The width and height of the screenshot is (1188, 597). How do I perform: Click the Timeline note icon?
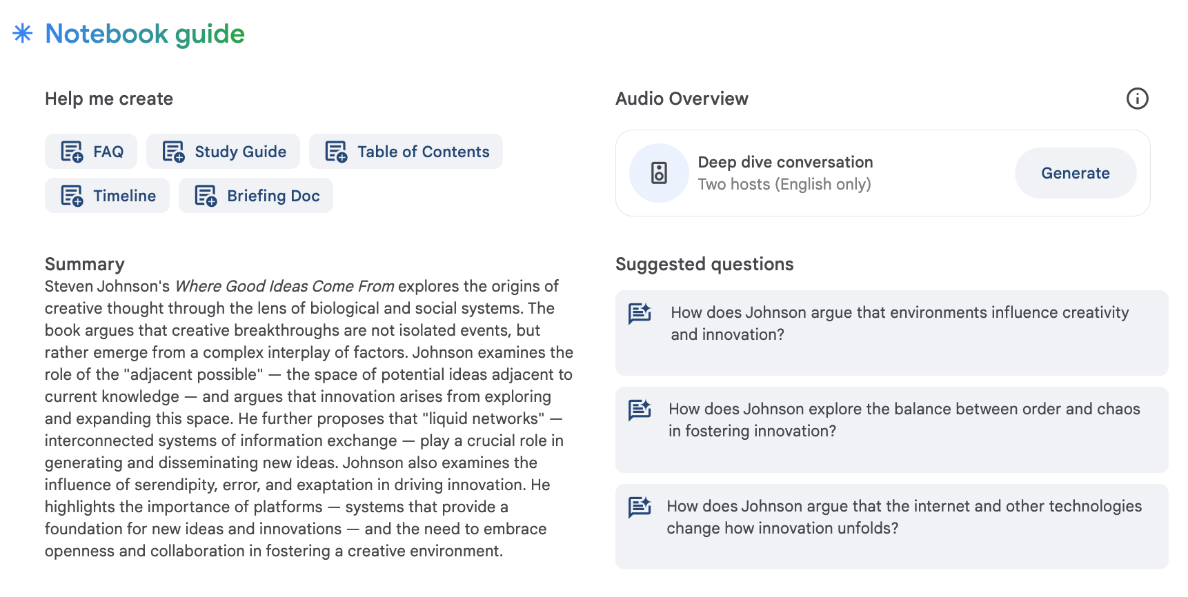[x=72, y=196]
